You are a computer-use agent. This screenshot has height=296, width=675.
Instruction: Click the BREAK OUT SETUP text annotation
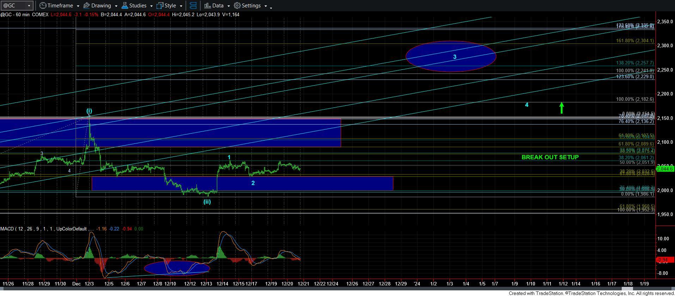point(550,157)
